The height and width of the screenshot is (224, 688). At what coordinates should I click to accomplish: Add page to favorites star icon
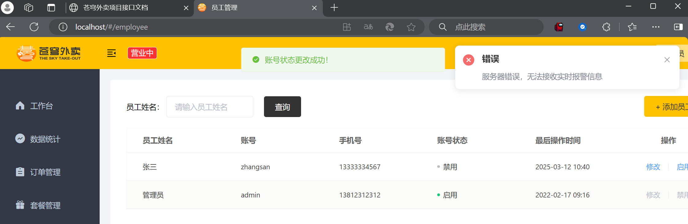click(x=411, y=27)
